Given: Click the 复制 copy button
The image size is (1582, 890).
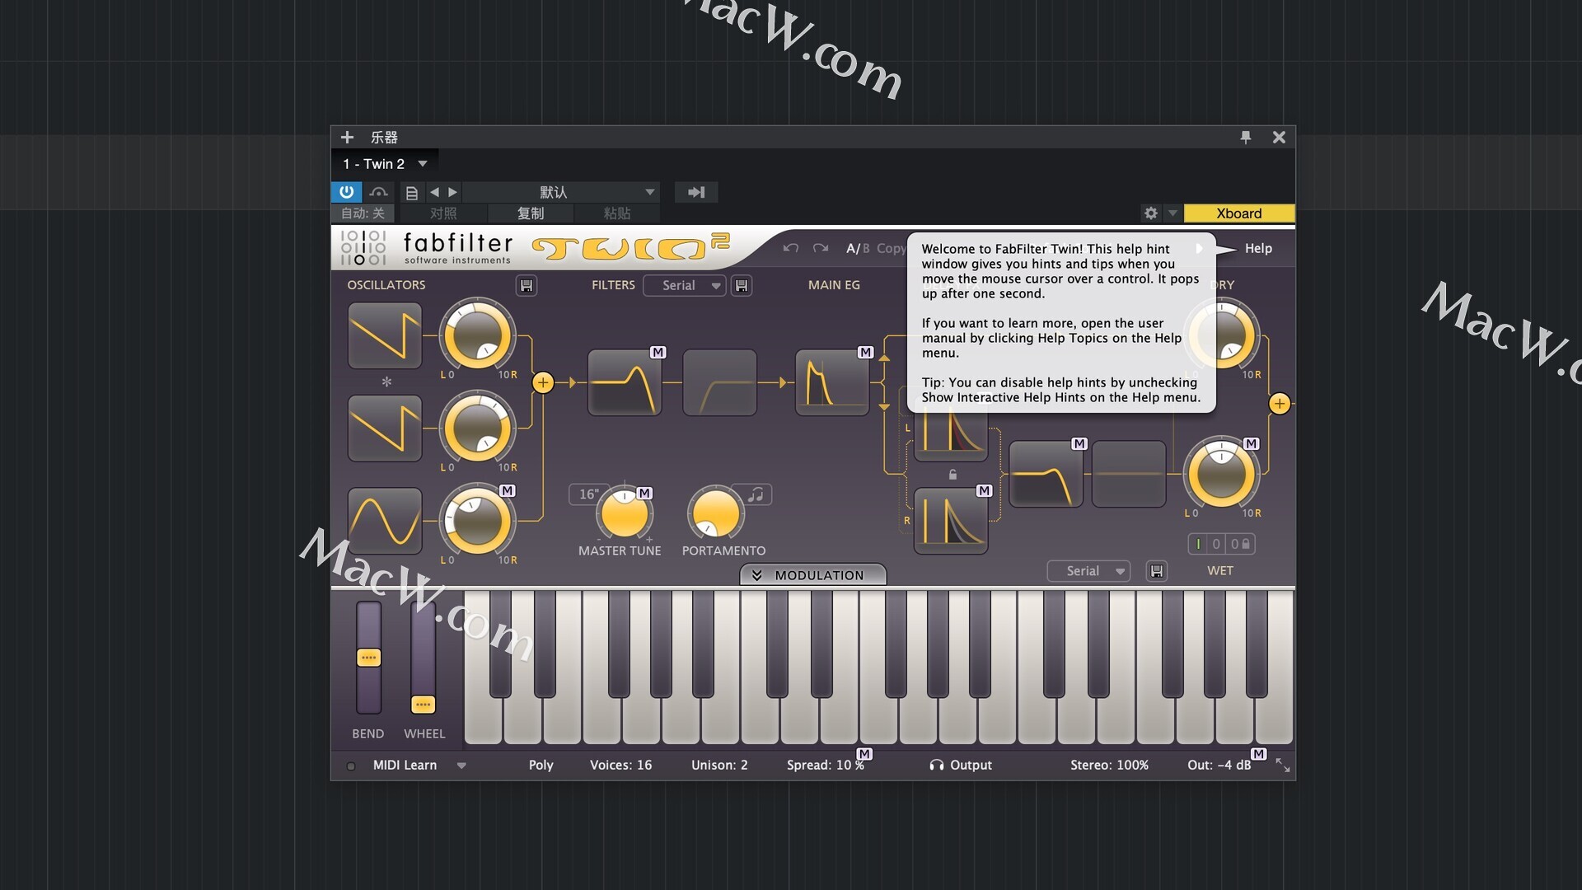Looking at the screenshot, I should pos(530,213).
